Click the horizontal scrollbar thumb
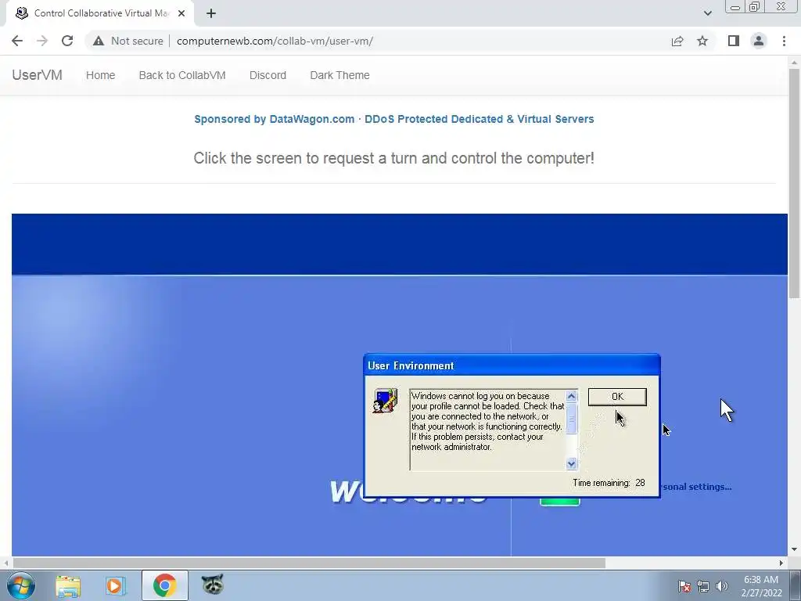Screen dimensions: 801x601 (x=309, y=563)
